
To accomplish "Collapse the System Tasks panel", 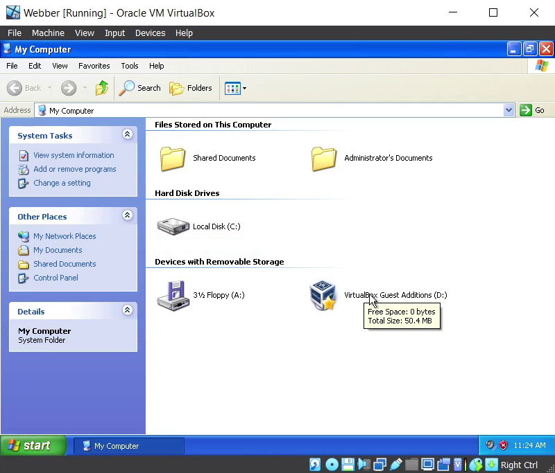I will (x=127, y=135).
